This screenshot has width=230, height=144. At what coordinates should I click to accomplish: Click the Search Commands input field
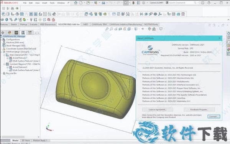click(x=181, y=3)
